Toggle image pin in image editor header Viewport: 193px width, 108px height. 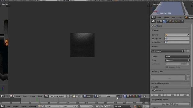coord(81,96)
